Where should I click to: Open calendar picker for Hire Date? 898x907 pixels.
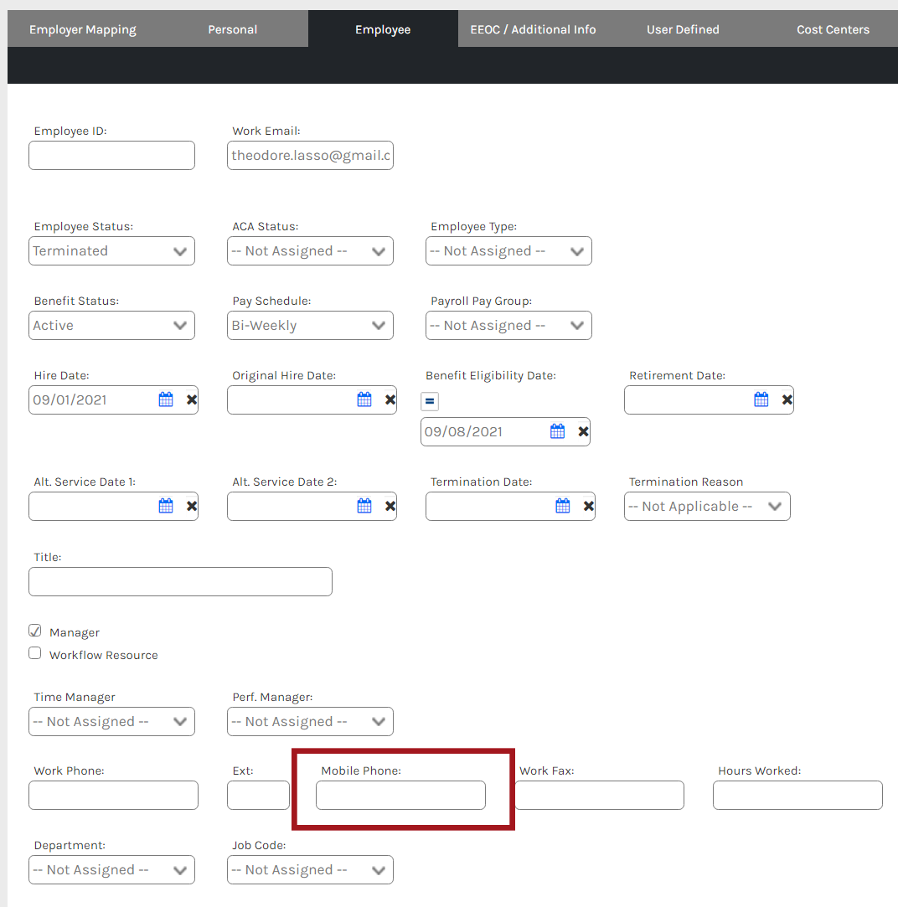pyautogui.click(x=166, y=399)
